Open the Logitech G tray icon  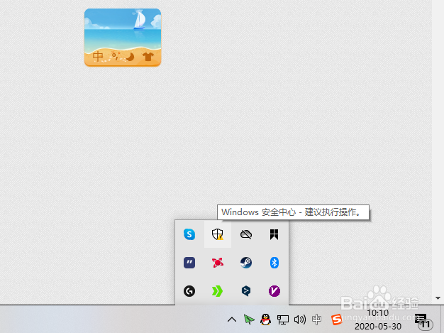(189, 291)
